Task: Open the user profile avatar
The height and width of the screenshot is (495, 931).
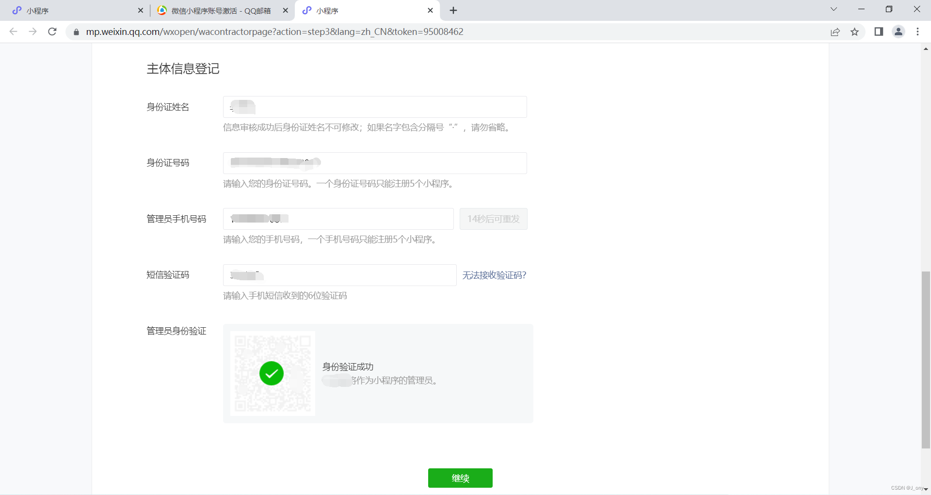Action: pyautogui.click(x=899, y=32)
